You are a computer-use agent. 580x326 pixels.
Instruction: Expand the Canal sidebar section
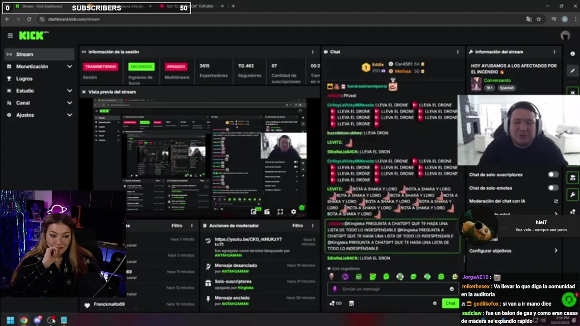pyautogui.click(x=69, y=103)
